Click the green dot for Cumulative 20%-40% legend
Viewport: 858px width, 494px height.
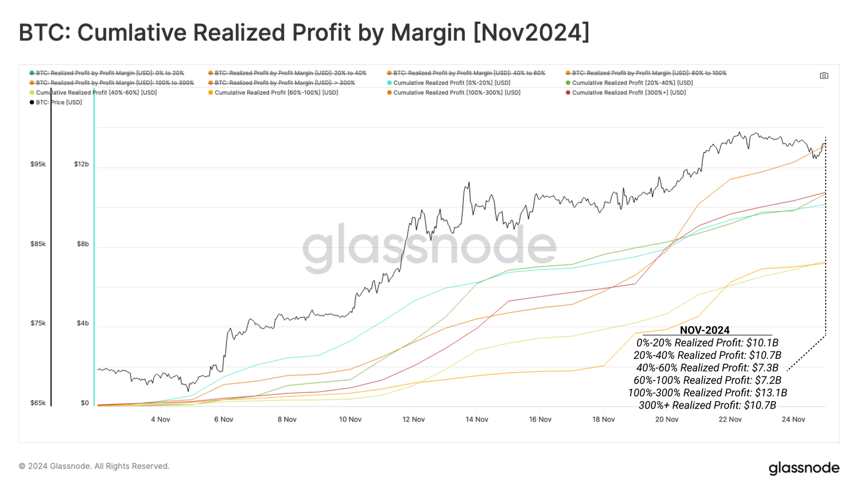pyautogui.click(x=568, y=83)
